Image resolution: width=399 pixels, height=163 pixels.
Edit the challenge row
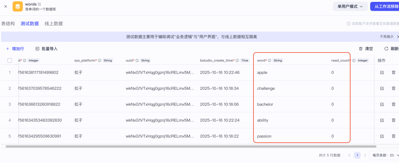tap(382, 88)
